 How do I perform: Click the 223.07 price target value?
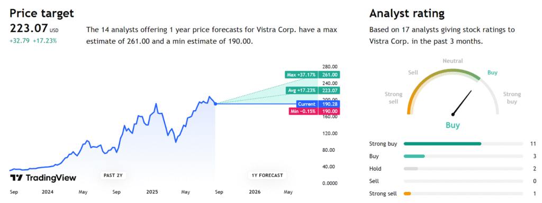click(x=29, y=28)
